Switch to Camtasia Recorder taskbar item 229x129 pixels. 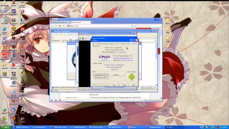[x=155, y=127]
